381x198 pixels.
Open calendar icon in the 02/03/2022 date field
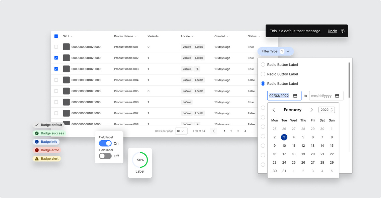coord(295,96)
